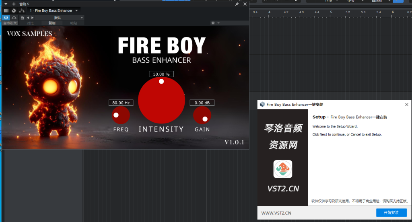Click the VOX SAMPLES logo text
The height and width of the screenshot is (222, 412).
[29, 34]
